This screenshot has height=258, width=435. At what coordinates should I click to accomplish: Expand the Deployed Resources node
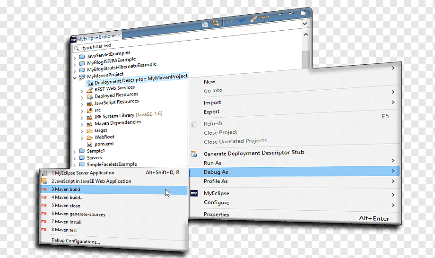click(82, 98)
